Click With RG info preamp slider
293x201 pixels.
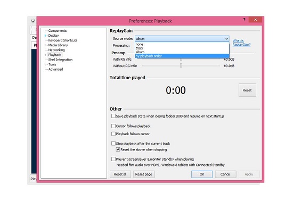(181, 60)
